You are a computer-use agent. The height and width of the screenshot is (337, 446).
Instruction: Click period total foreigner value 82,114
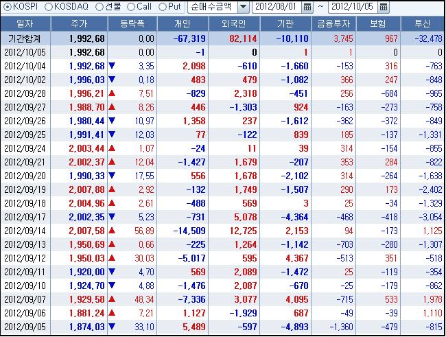pyautogui.click(x=243, y=38)
